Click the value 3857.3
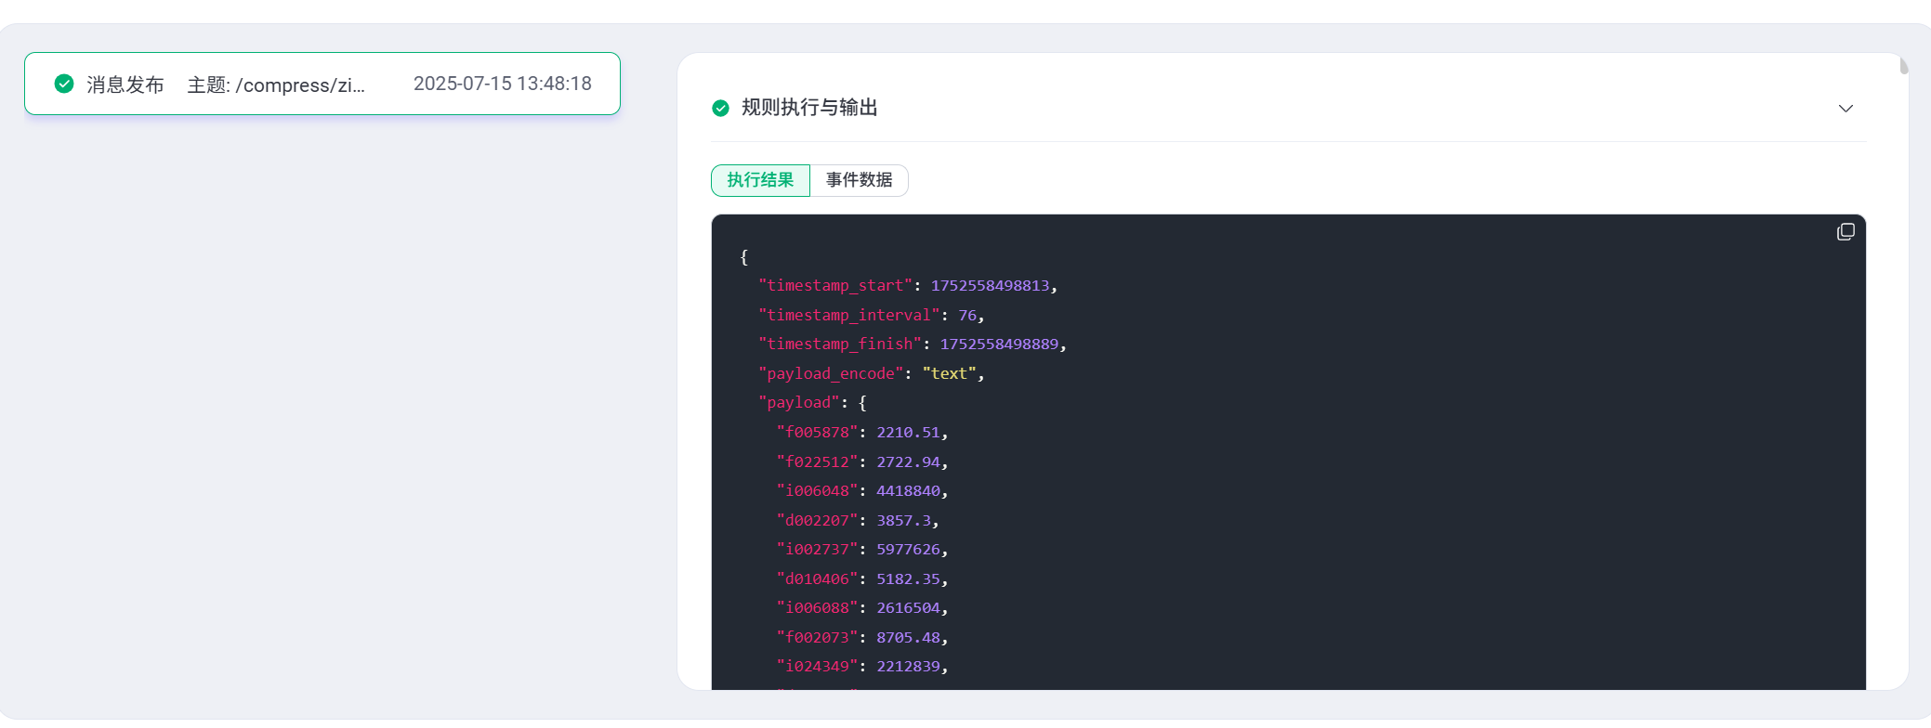The height and width of the screenshot is (728, 1931). 903,521
